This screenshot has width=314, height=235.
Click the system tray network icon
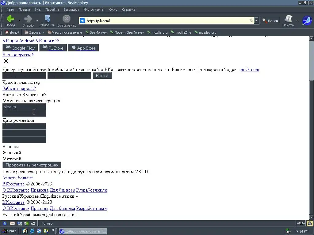point(288,231)
